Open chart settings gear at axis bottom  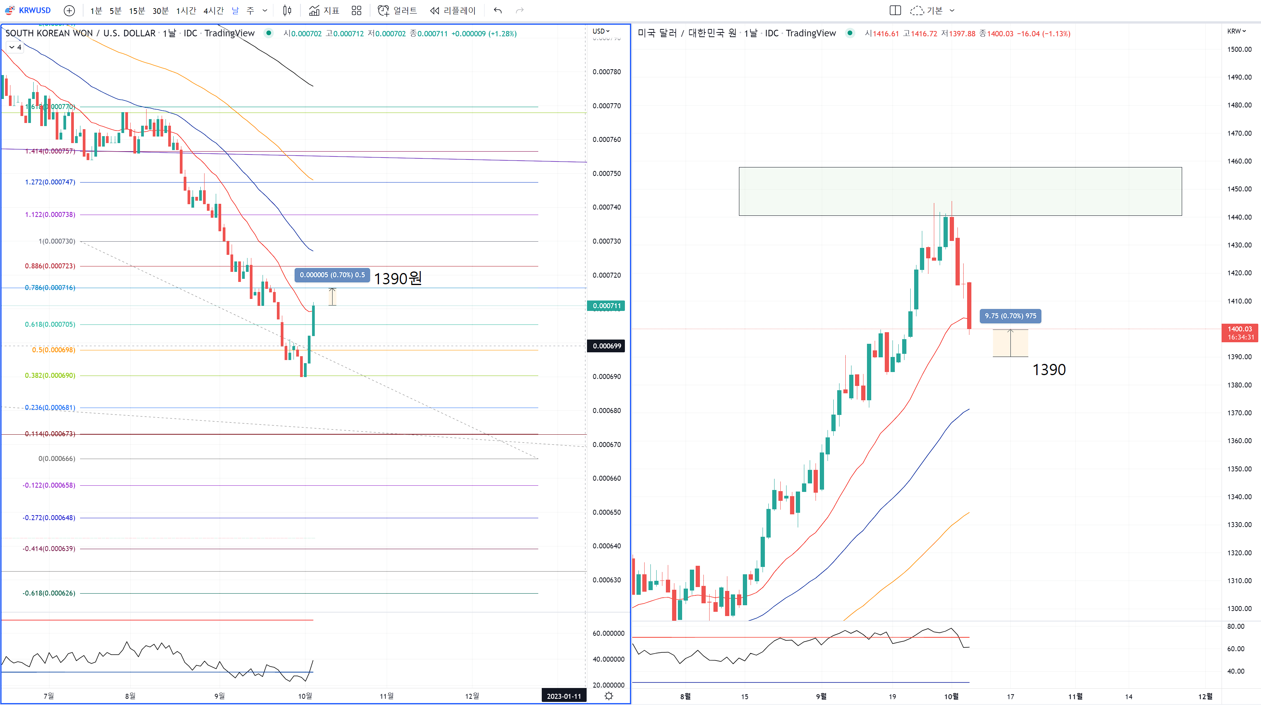[609, 696]
